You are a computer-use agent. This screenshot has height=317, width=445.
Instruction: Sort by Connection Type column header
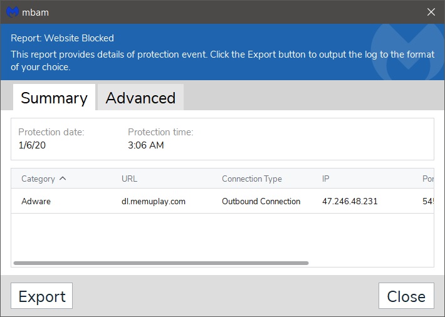(x=252, y=179)
